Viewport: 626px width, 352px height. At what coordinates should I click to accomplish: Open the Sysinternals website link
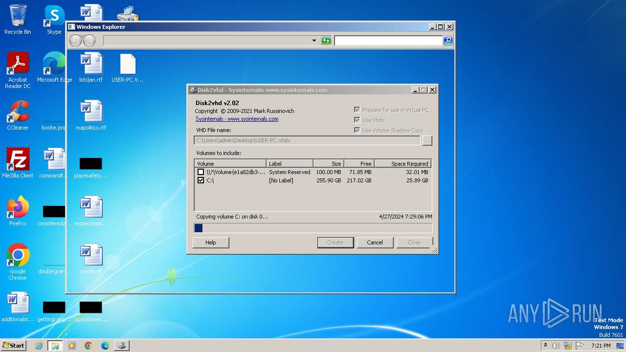(x=237, y=119)
